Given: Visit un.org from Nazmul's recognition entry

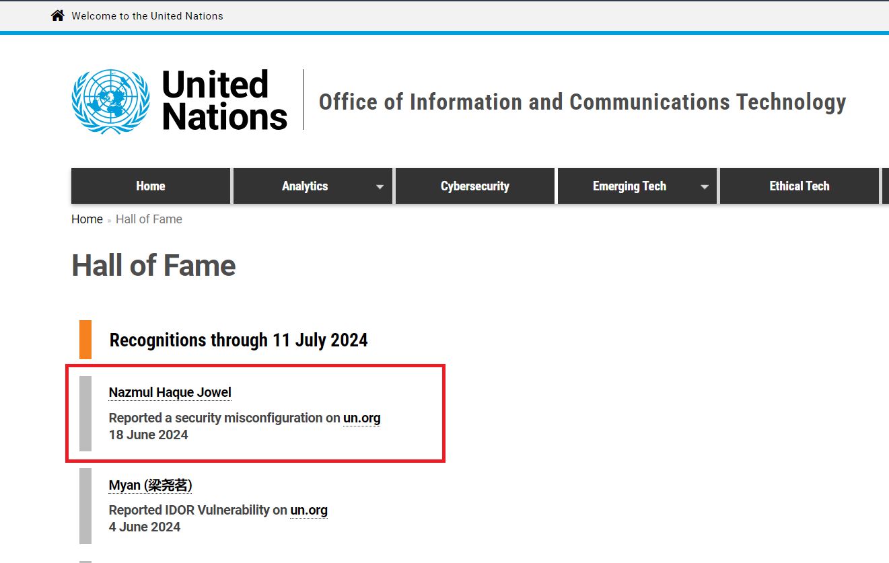Looking at the screenshot, I should 361,418.
